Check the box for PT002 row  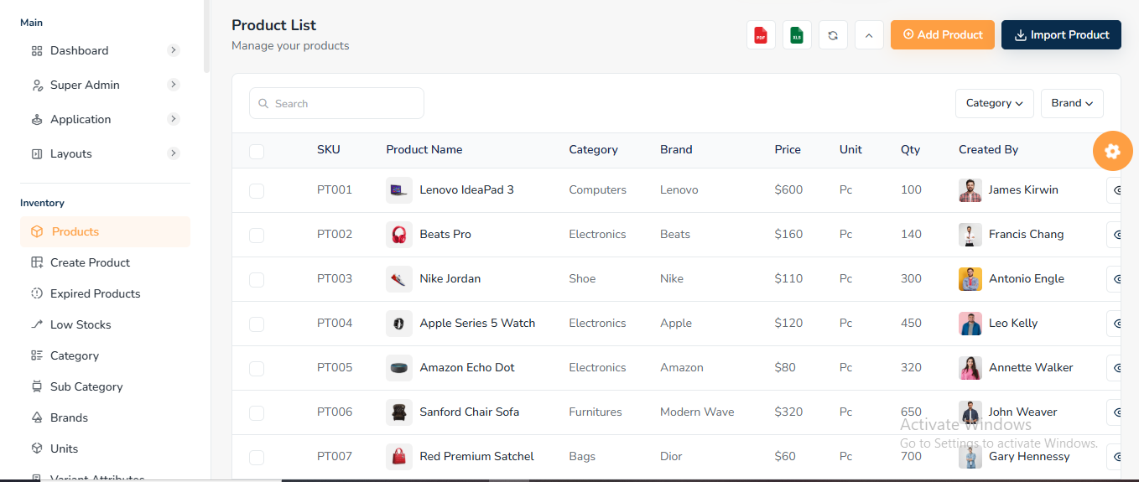pyautogui.click(x=257, y=236)
